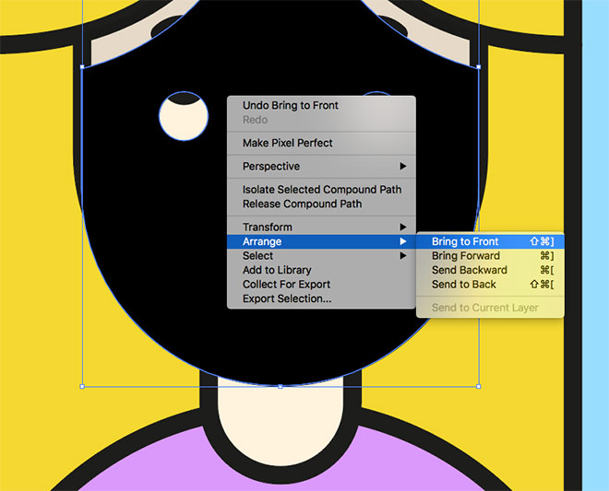Click the bottom-right bounding box handle
609x491 pixels.
[479, 387]
